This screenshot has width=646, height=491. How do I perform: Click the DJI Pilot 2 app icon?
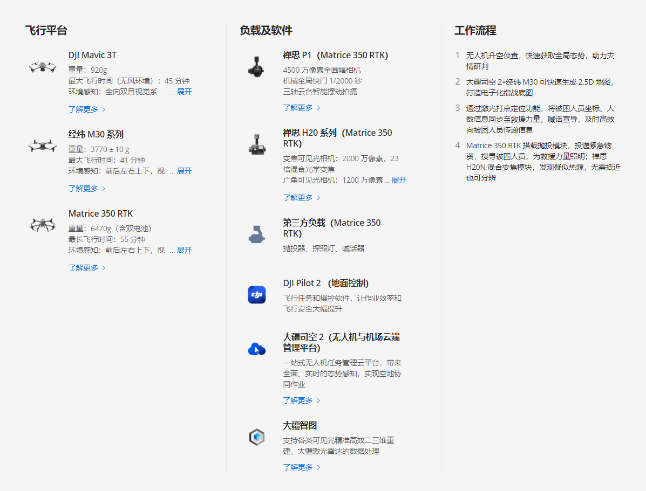point(256,294)
